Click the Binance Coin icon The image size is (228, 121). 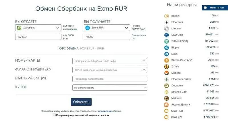pos(166,92)
